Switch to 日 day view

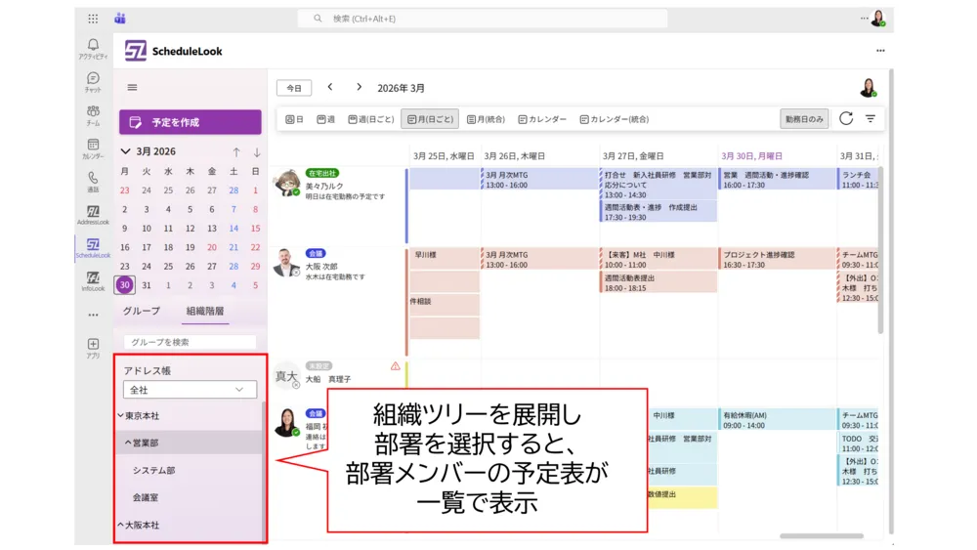(x=294, y=119)
